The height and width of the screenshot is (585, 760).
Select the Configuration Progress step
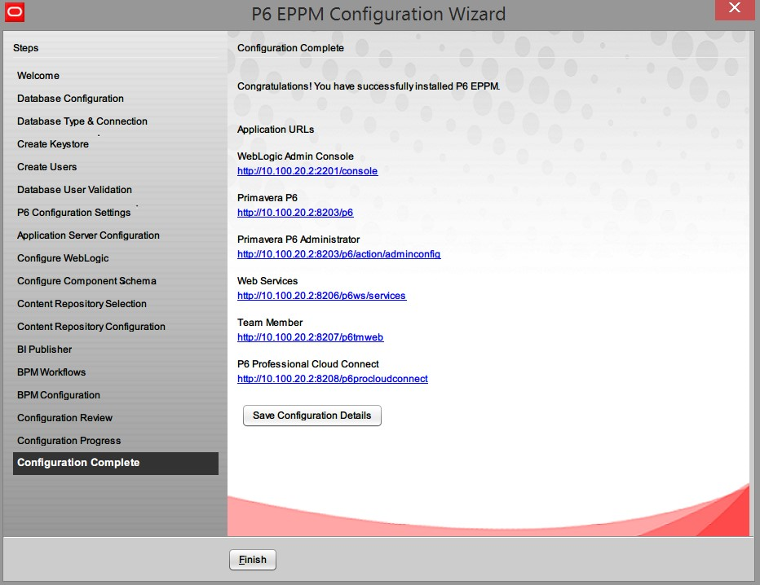[x=68, y=440]
